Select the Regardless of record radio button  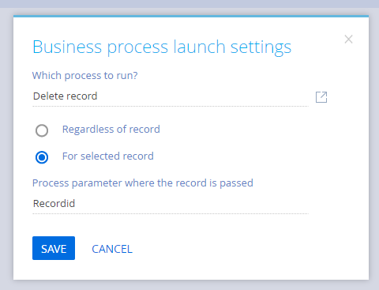tap(42, 130)
